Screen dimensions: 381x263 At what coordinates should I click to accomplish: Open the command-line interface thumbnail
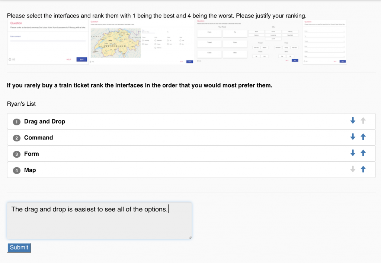(48, 42)
